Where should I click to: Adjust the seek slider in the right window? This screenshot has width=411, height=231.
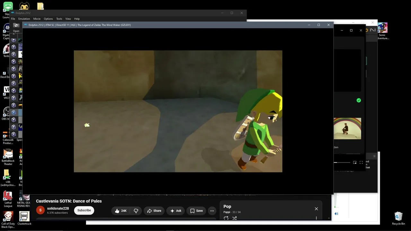(x=342, y=163)
